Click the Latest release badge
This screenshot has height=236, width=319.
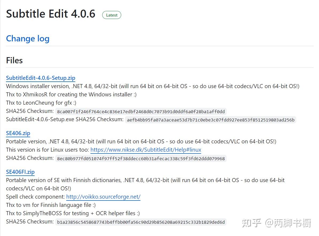[112, 15]
